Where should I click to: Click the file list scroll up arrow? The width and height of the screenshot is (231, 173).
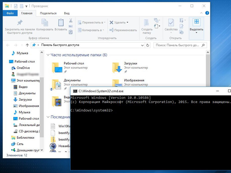(208, 52)
